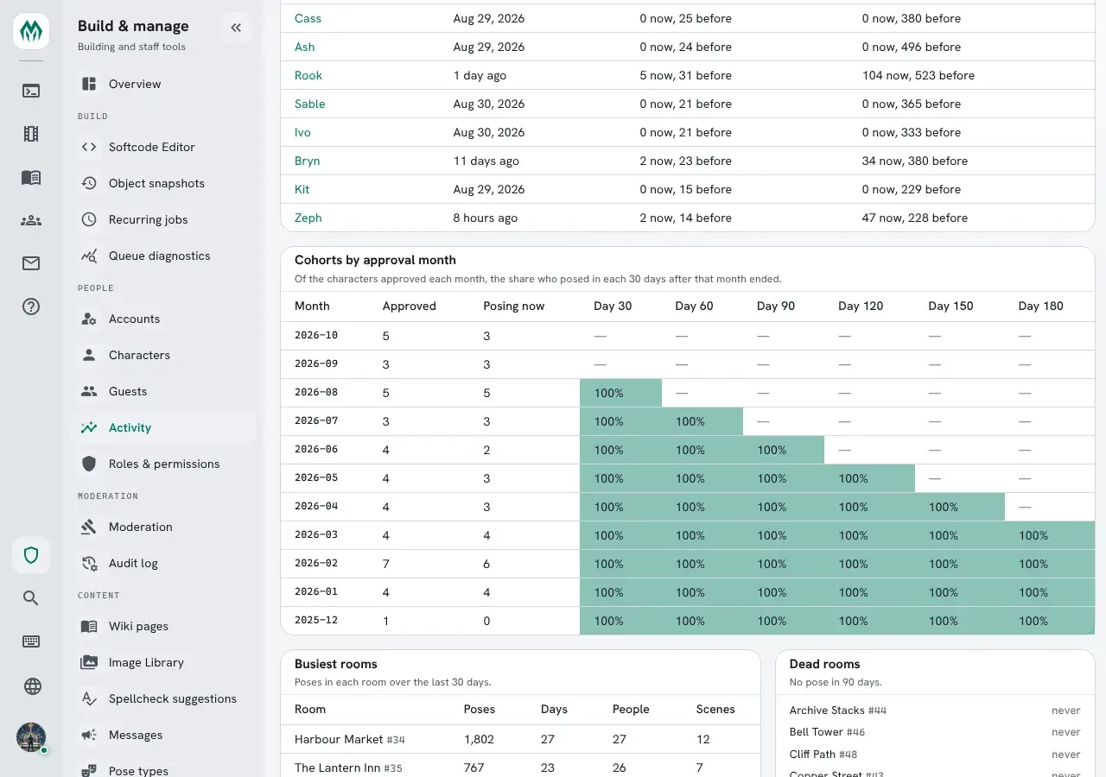Screen dimensions: 1106x777
Task: Click Archive Stacks #44 in Dead rooms
Action: point(838,711)
